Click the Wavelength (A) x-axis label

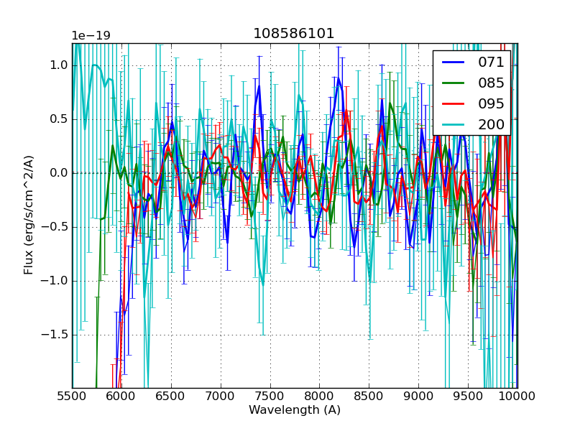295,410
